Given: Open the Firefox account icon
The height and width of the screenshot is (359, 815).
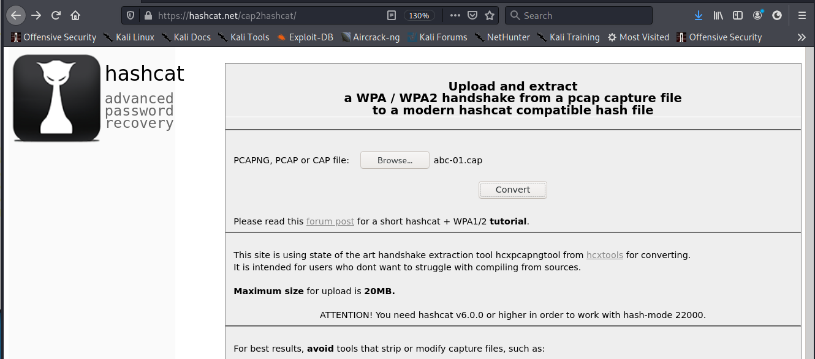Looking at the screenshot, I should coord(758,15).
